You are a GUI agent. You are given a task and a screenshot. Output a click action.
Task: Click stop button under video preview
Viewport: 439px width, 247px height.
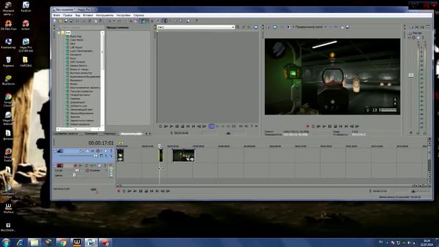tap(335, 126)
